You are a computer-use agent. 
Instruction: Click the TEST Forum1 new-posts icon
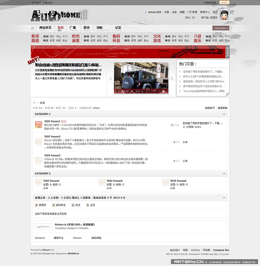(39, 125)
